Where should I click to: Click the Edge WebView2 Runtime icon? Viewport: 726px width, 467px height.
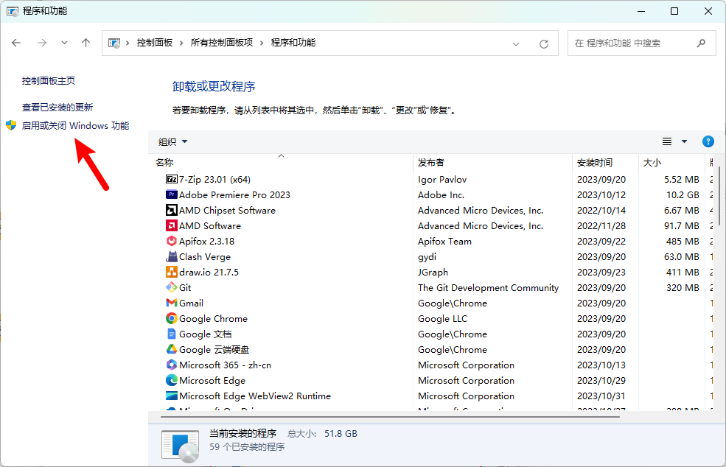171,396
